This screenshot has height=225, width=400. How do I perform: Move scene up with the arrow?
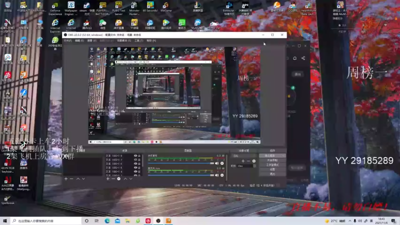(78, 179)
